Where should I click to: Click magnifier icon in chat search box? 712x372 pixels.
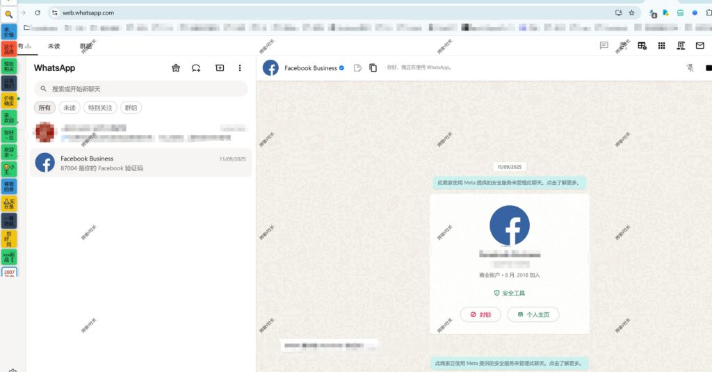(x=44, y=88)
